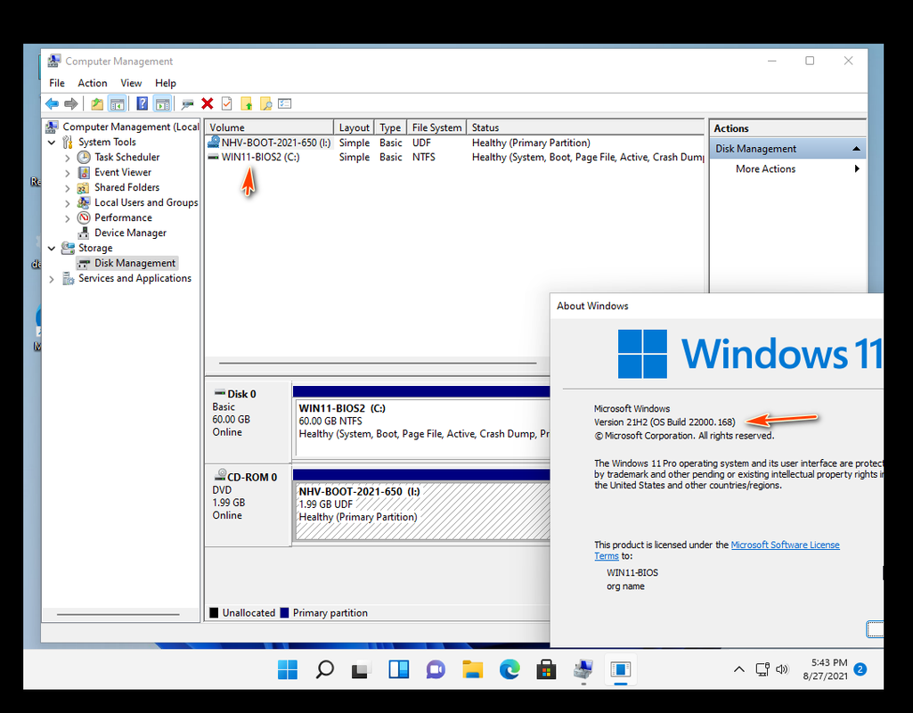The width and height of the screenshot is (913, 713).
Task: Show hidden tray icons chevron
Action: click(739, 669)
